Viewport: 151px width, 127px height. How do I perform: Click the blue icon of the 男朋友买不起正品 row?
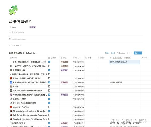[11, 82]
